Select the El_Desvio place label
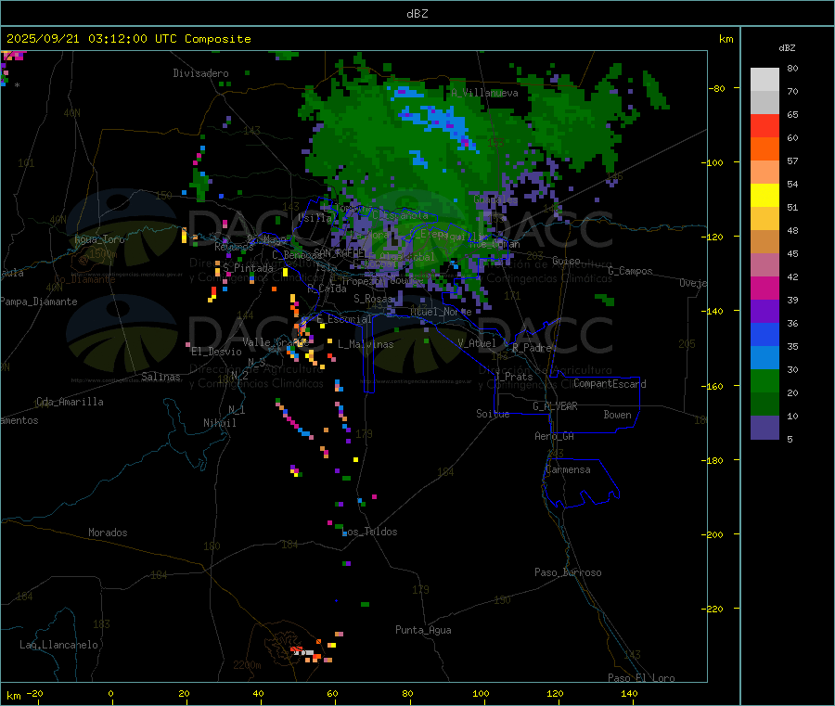The width and height of the screenshot is (835, 706). point(216,352)
